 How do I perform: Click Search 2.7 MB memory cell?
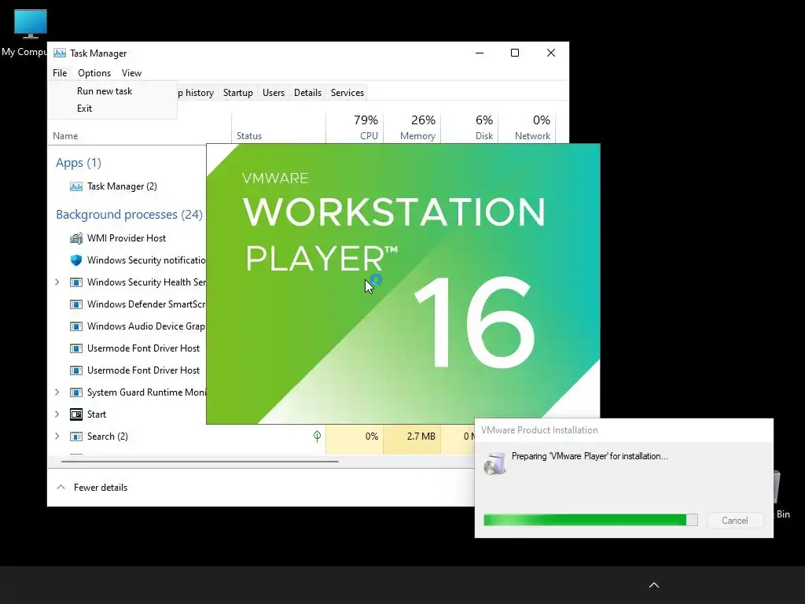pos(412,436)
